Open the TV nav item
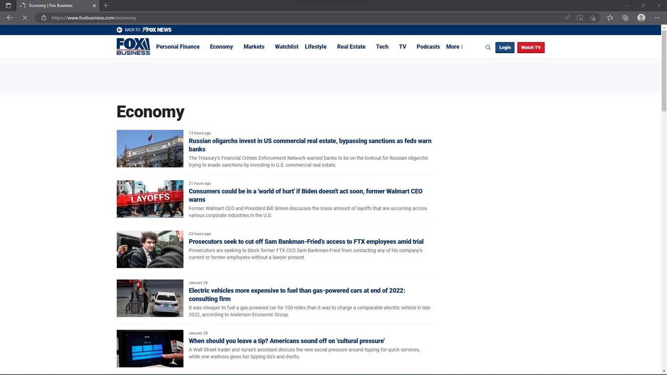The height and width of the screenshot is (375, 667). 402,47
